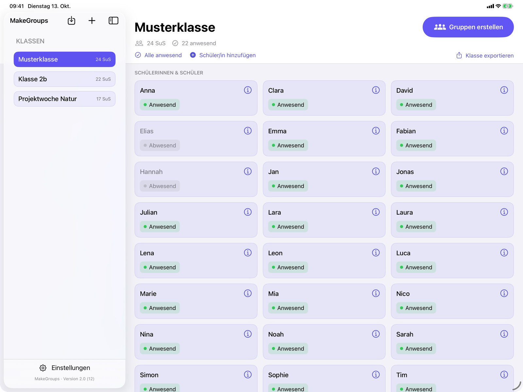
Task: View Hannah's info button
Action: [x=248, y=171]
